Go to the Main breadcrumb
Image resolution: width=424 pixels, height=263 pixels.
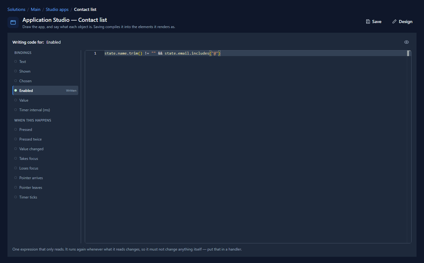36,9
